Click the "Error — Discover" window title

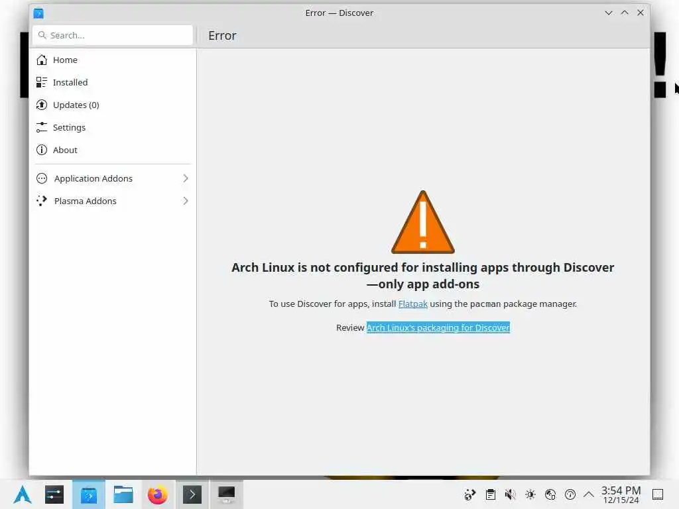click(x=339, y=13)
